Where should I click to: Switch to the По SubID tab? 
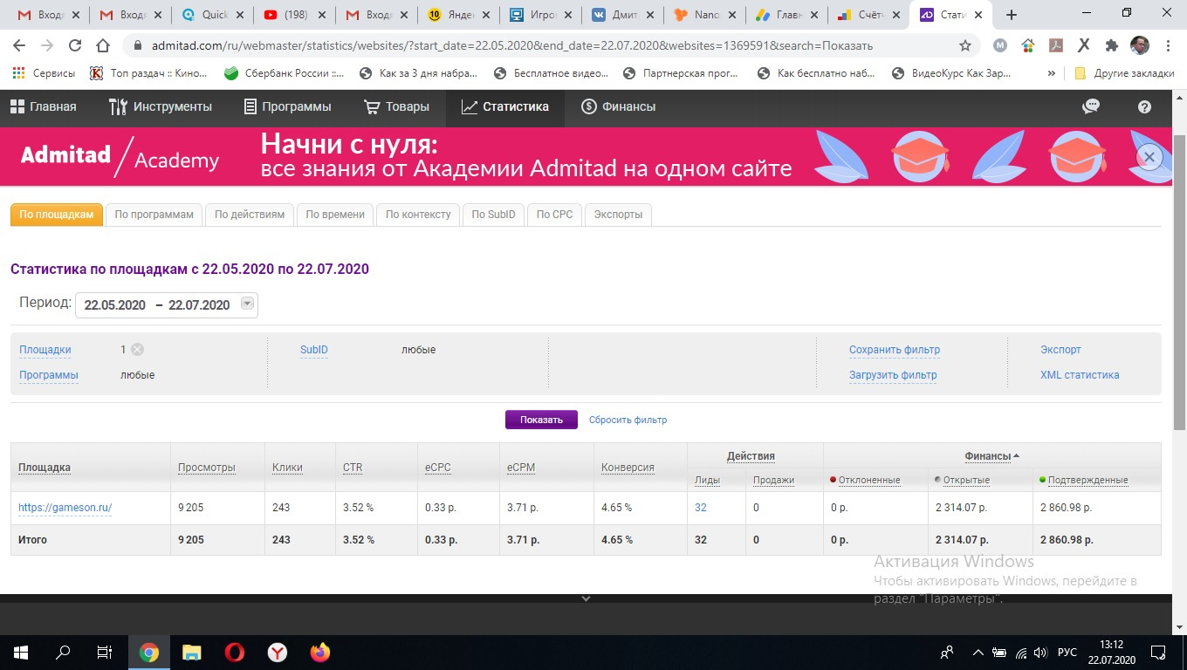(x=494, y=215)
